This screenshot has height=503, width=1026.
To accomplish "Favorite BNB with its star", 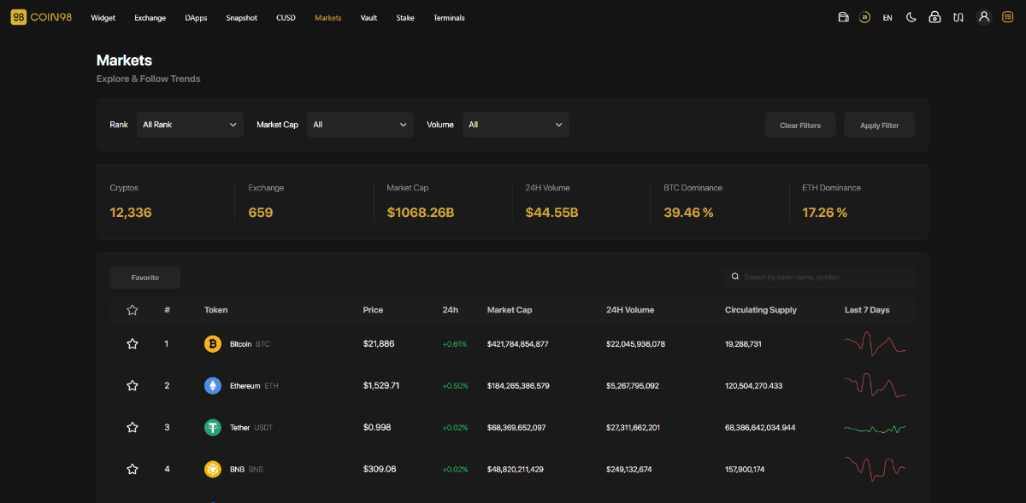I will tap(133, 469).
